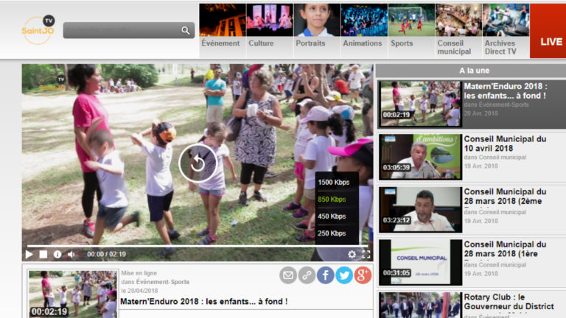Click the Événement category image
Image resolution: width=566 pixels, height=318 pixels.
(223, 20)
